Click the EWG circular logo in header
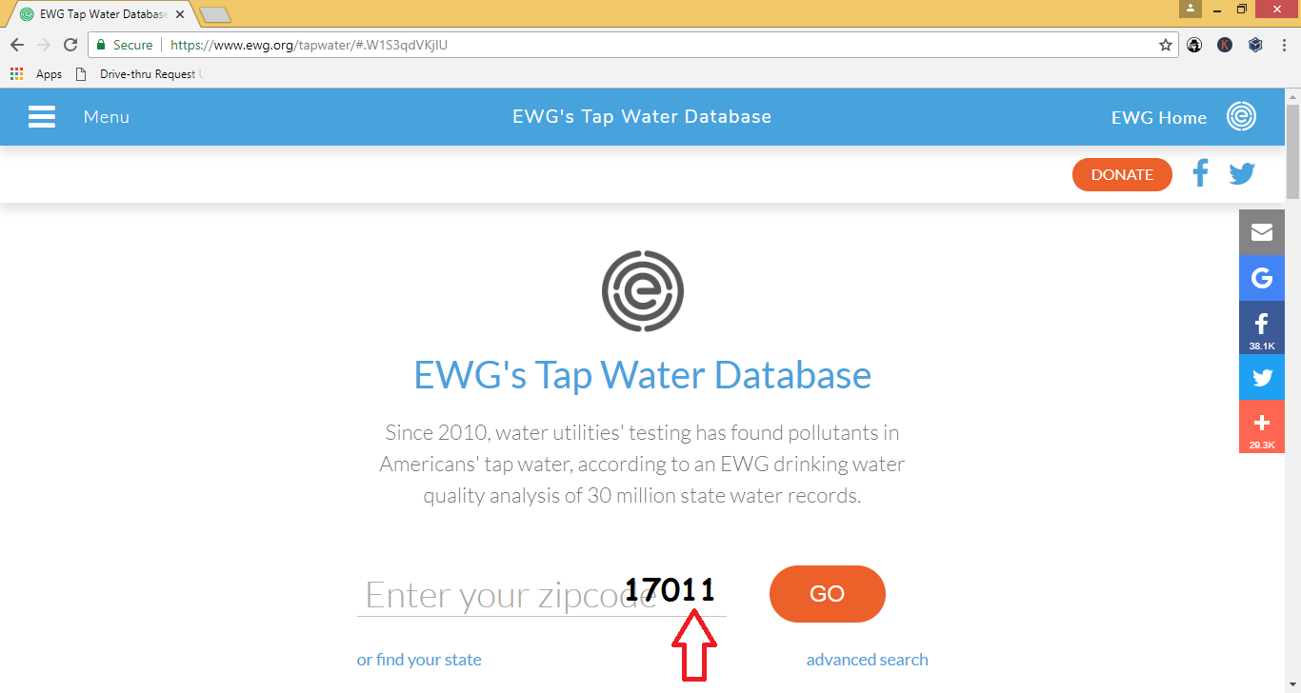 [x=1241, y=117]
